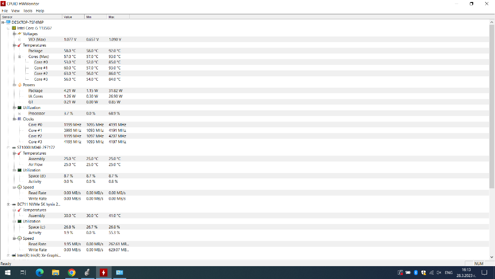The image size is (495, 279).
Task: Click the scrollbar up arrow
Action: coord(492,22)
